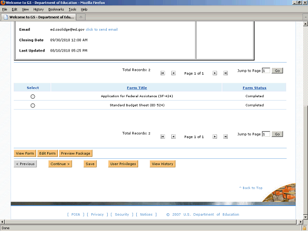Go to last page in bottom pager

[226, 137]
